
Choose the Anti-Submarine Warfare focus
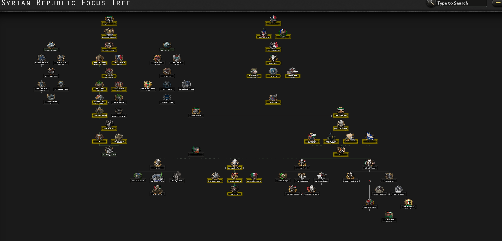61,86
